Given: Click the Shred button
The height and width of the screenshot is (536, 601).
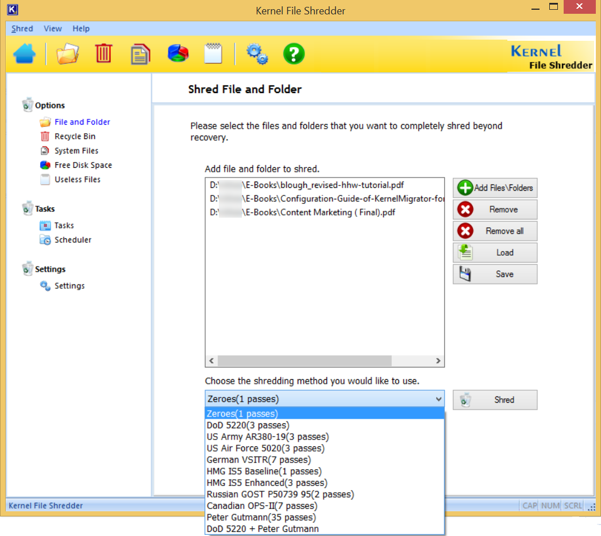Looking at the screenshot, I should tap(495, 400).
